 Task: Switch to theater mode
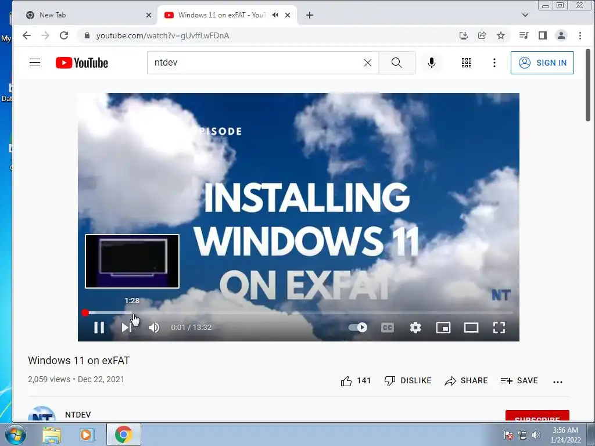click(x=471, y=328)
